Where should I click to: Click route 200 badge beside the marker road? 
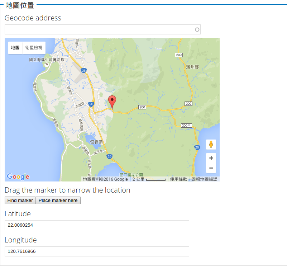click(142, 107)
